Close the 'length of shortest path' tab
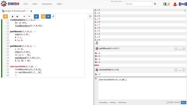The image size is (187, 105). (x=27, y=11)
